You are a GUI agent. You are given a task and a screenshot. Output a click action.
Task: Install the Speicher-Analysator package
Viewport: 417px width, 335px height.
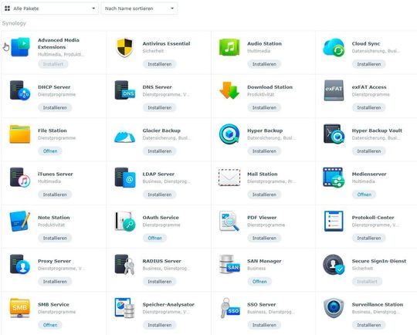tap(160, 325)
